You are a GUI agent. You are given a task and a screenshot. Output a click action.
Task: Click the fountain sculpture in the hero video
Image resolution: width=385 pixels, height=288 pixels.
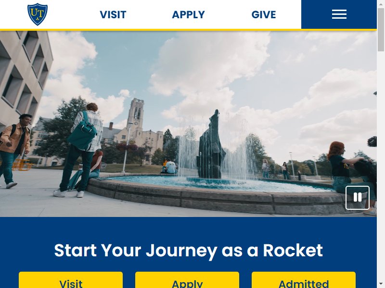click(211, 144)
